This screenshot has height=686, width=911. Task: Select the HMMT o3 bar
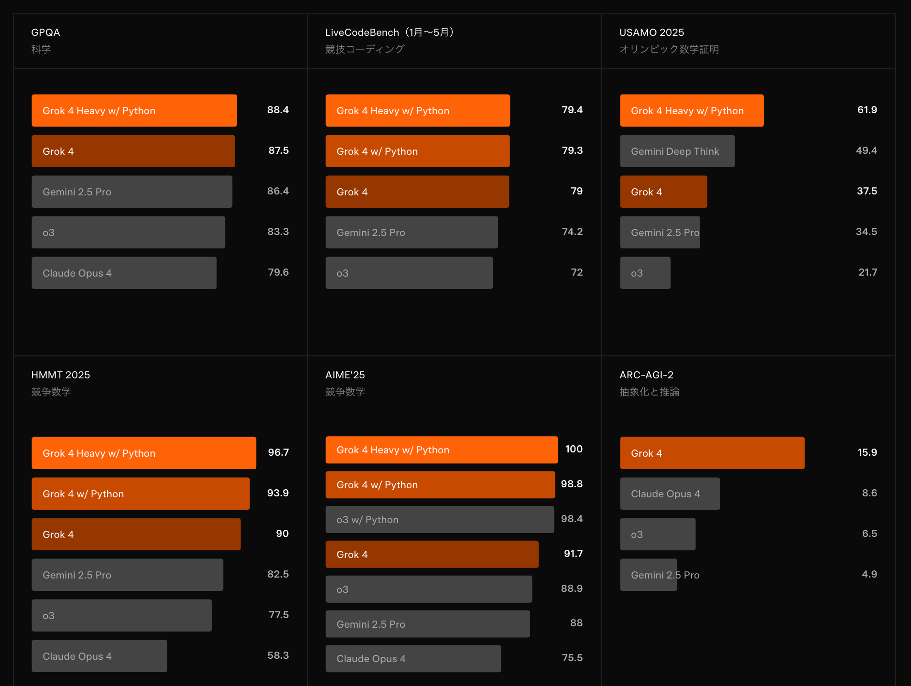click(121, 615)
